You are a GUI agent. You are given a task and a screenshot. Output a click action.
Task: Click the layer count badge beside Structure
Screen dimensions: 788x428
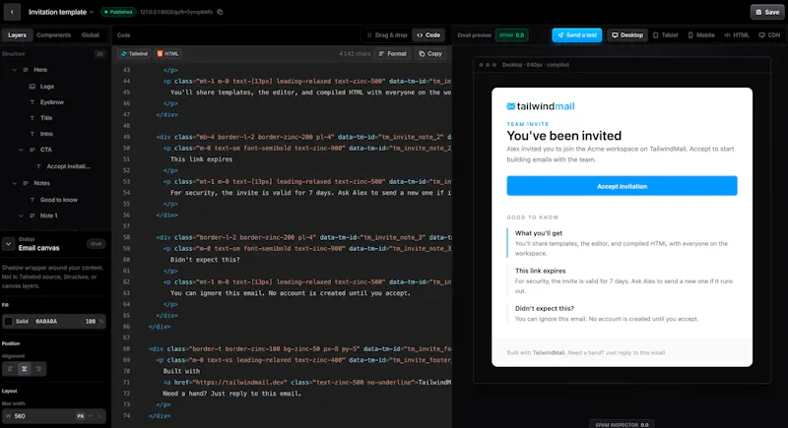coord(99,54)
